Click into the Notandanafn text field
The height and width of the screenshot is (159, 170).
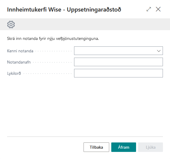tap(118, 62)
